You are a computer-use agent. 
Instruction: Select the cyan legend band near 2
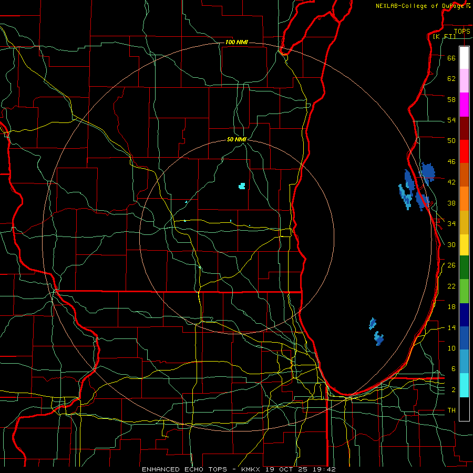pos(464,386)
